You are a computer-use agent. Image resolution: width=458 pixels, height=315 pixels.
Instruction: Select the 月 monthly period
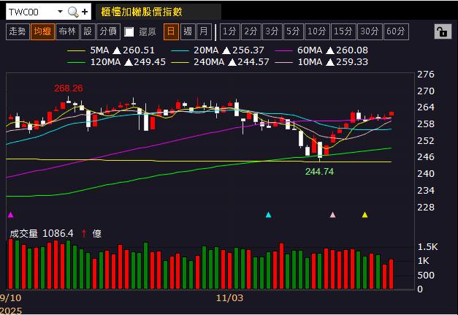204,31
